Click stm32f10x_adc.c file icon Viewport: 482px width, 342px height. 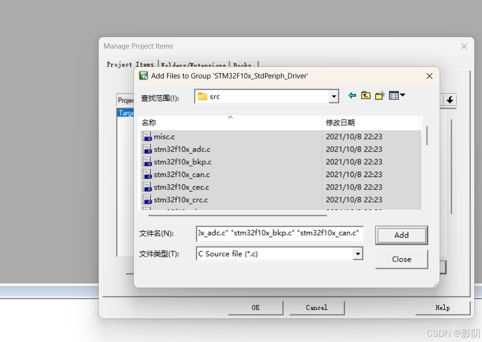(147, 149)
